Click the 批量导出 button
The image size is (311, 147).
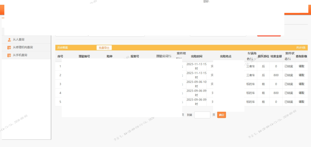[x=104, y=48]
